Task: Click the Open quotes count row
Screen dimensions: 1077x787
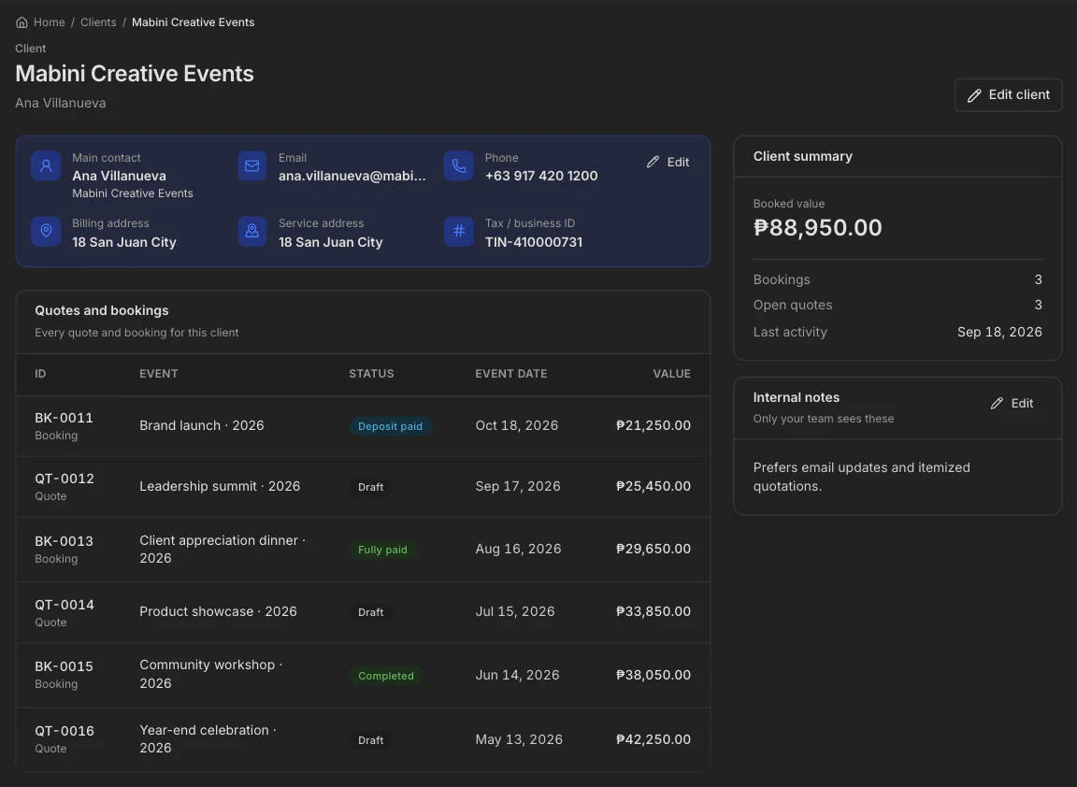Action: click(897, 306)
